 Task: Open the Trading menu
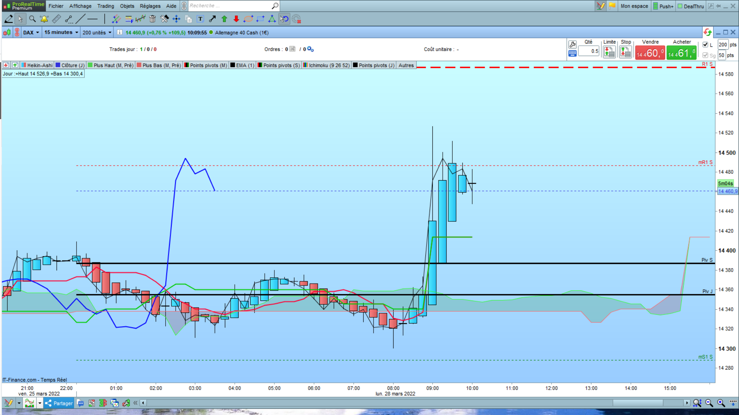point(105,6)
